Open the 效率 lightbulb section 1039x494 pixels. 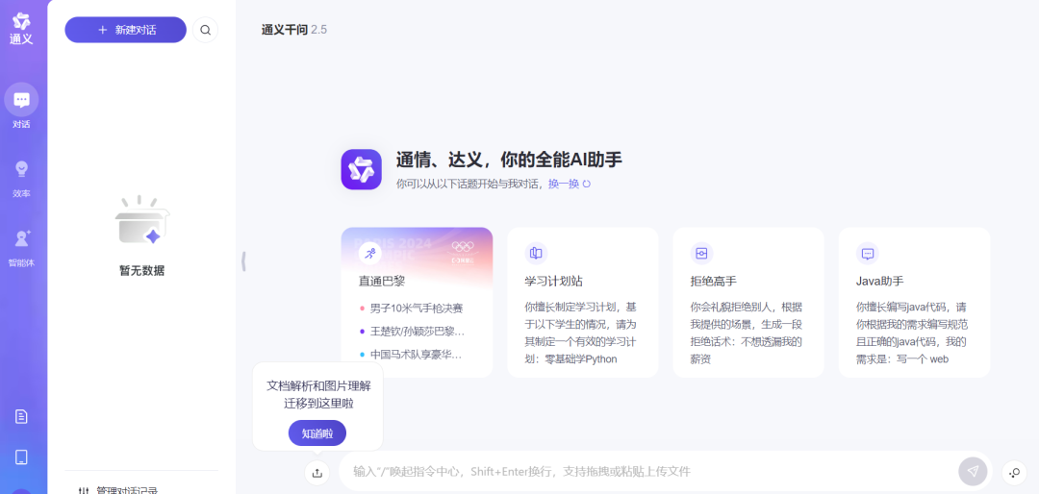pos(21,179)
